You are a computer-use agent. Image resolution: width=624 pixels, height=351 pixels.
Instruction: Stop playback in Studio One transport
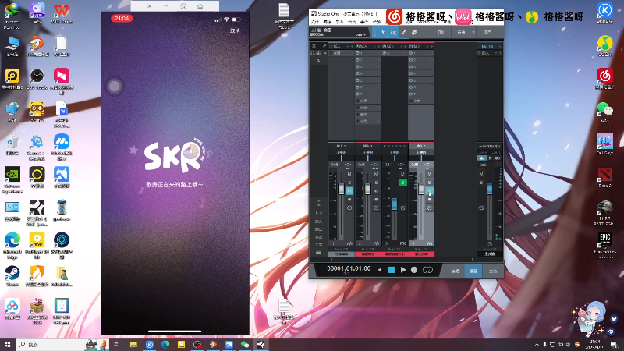(x=392, y=270)
